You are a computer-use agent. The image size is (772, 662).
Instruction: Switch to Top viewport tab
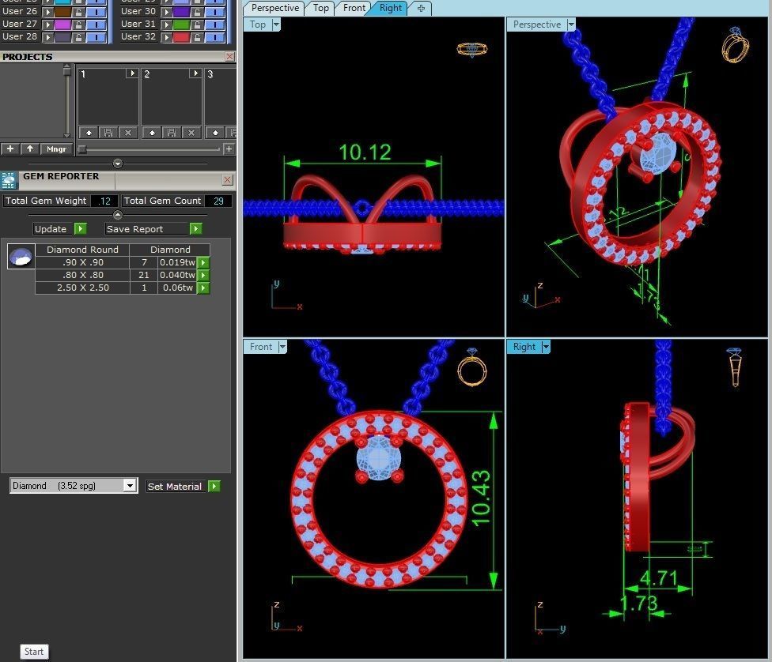(x=320, y=8)
